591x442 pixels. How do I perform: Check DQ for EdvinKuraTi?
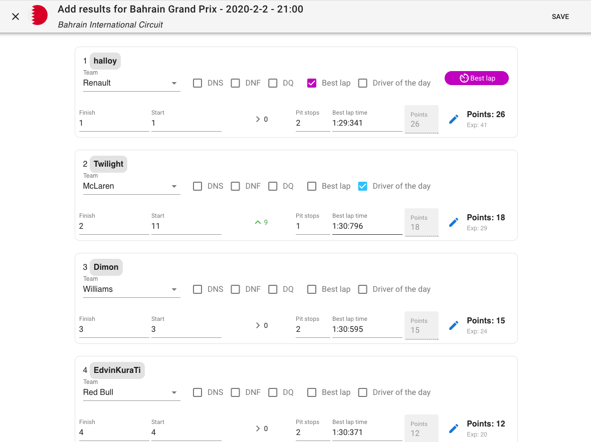[x=273, y=392]
